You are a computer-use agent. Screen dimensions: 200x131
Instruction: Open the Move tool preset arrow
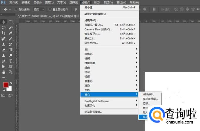10,10
